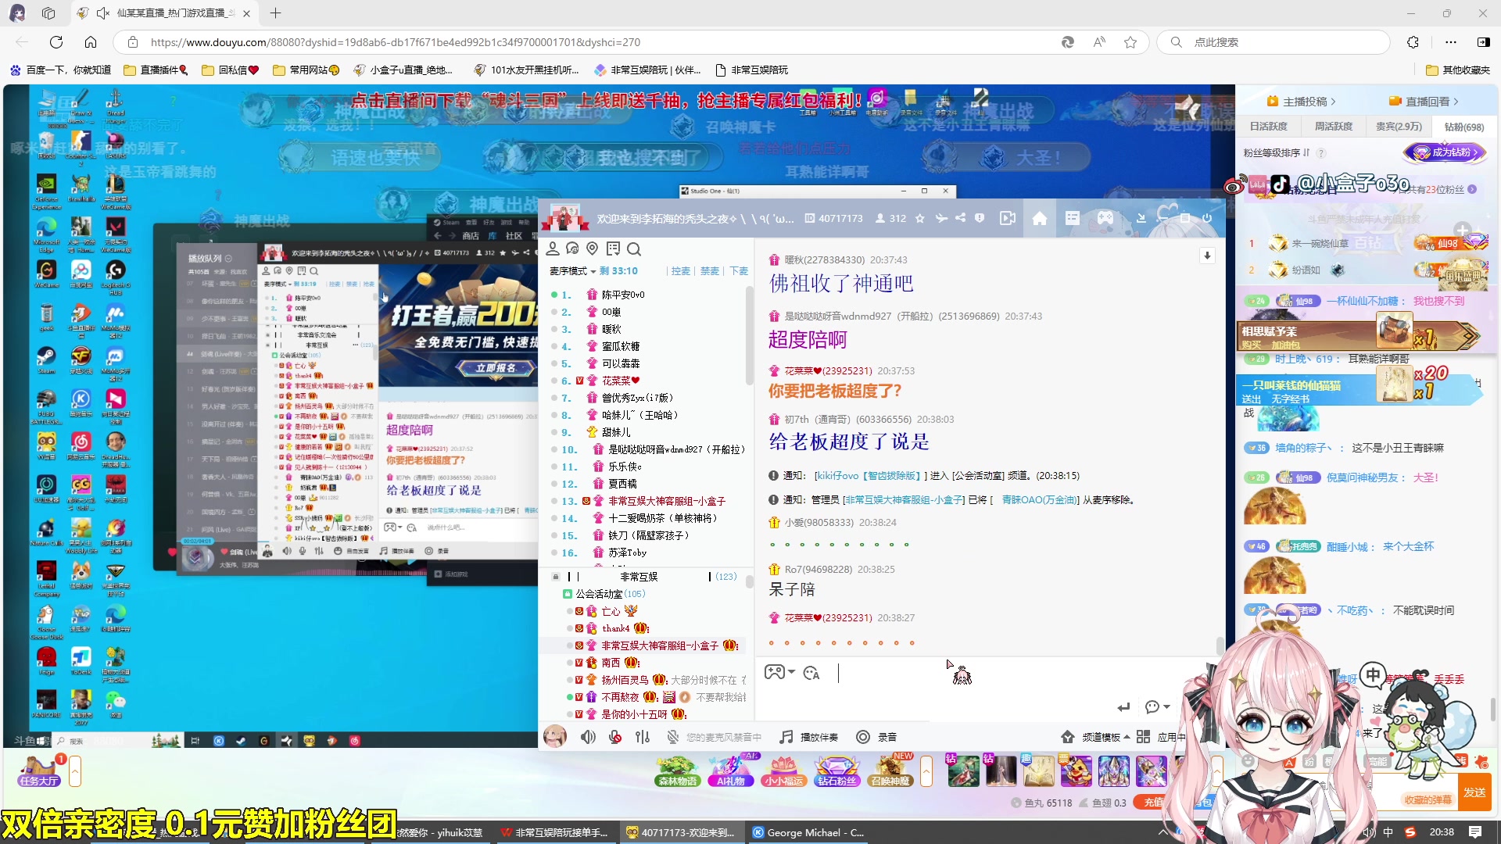
Task: Click the headset chat icon above mic queue
Action: (572, 249)
